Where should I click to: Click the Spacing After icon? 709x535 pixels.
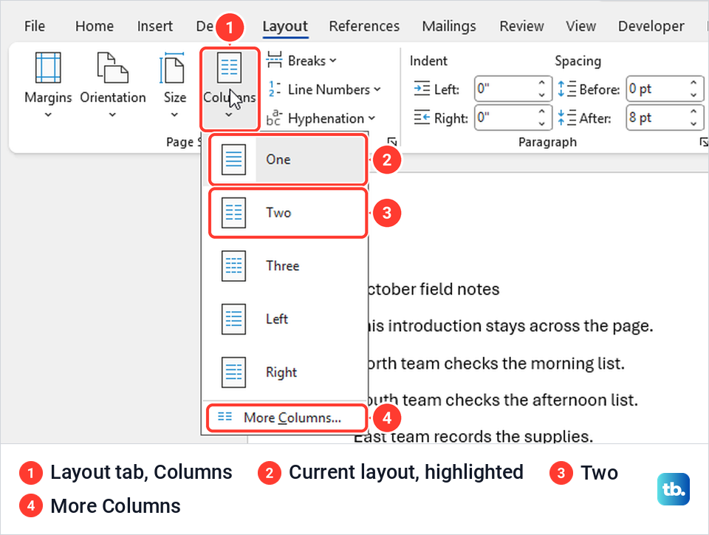point(566,117)
